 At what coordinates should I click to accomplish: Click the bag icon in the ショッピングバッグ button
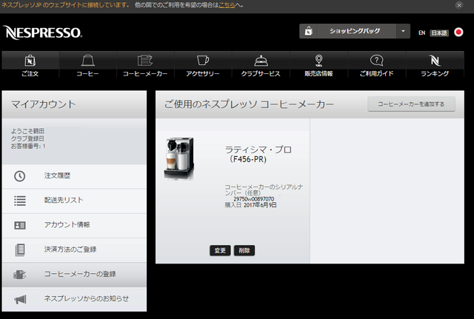308,31
